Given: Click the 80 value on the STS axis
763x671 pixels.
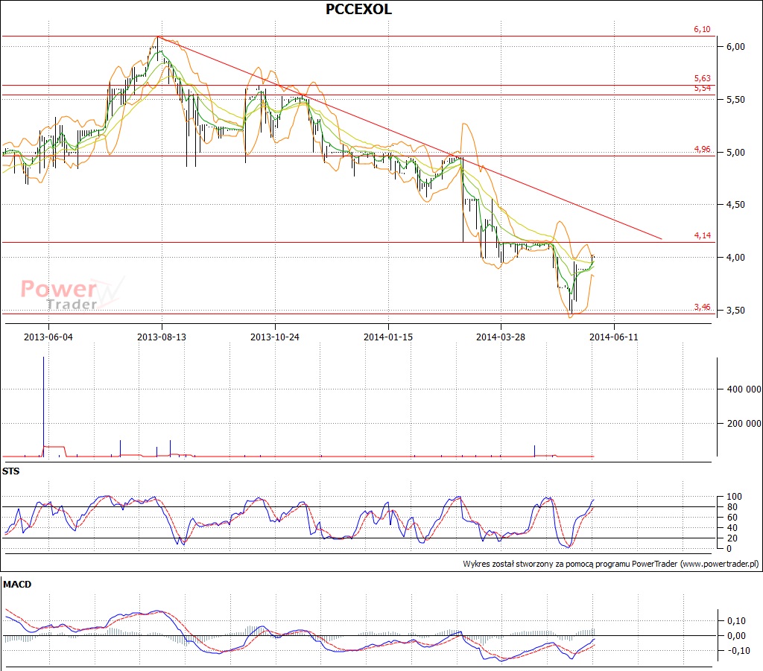Looking at the screenshot, I should coord(732,506).
